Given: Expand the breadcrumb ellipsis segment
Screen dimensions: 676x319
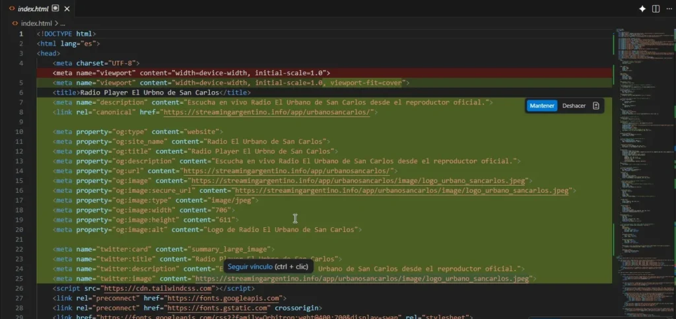Looking at the screenshot, I should click(x=63, y=23).
